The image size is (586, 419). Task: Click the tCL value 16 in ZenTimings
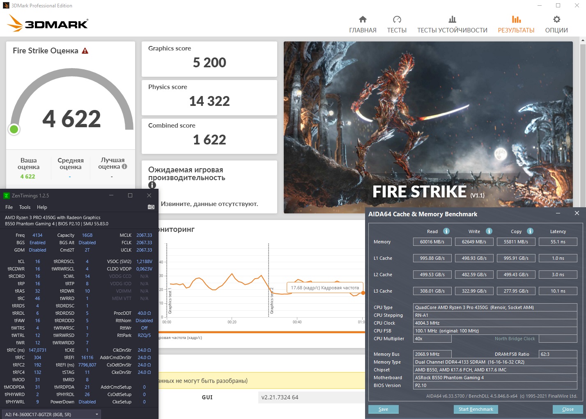[x=37, y=261]
